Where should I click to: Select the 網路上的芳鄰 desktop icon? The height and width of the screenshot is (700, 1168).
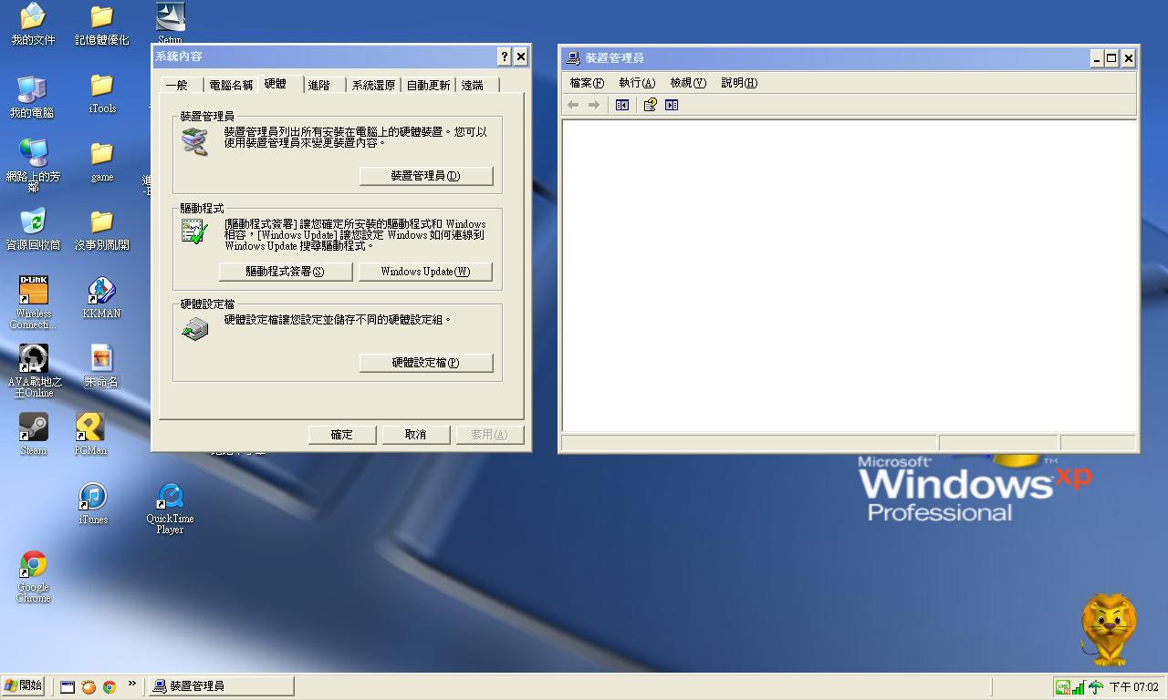(33, 165)
